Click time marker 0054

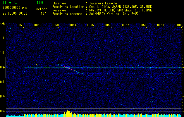click(x=73, y=25)
